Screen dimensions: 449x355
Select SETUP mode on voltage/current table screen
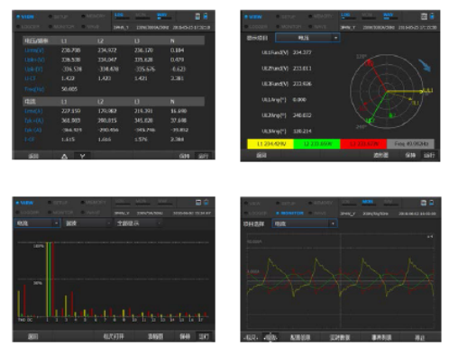coord(59,17)
